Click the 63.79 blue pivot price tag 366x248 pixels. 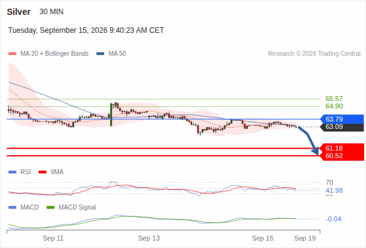click(x=342, y=119)
